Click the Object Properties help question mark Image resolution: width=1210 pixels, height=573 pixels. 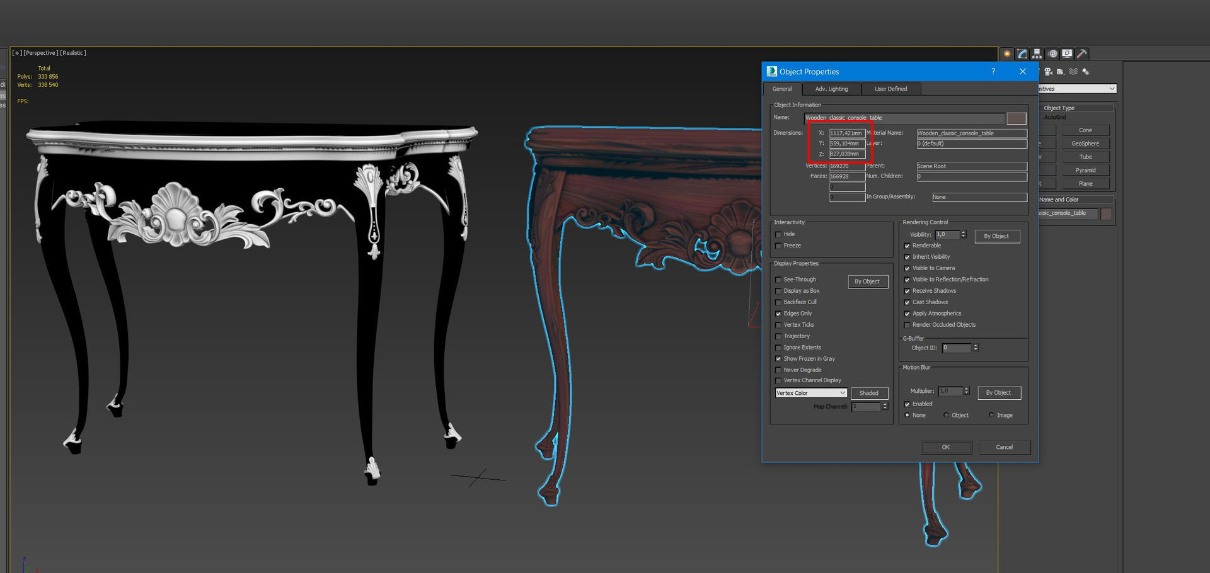tap(993, 71)
